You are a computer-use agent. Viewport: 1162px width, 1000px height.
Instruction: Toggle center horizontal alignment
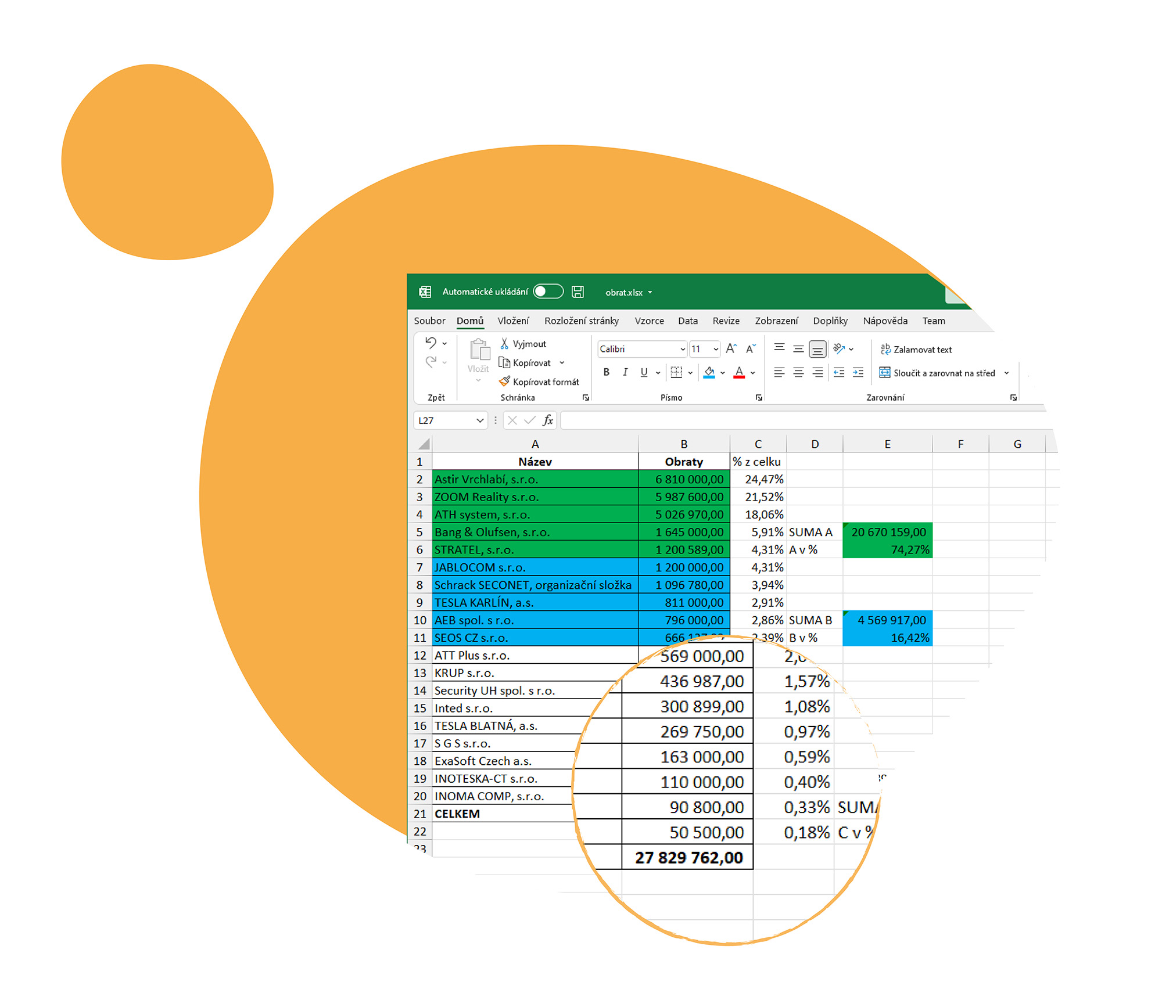799,372
